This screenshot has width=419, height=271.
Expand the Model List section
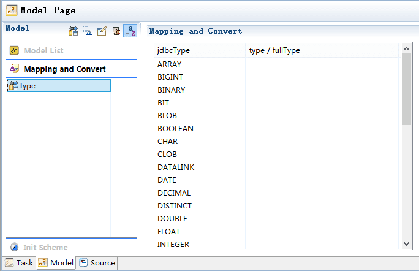click(x=43, y=50)
